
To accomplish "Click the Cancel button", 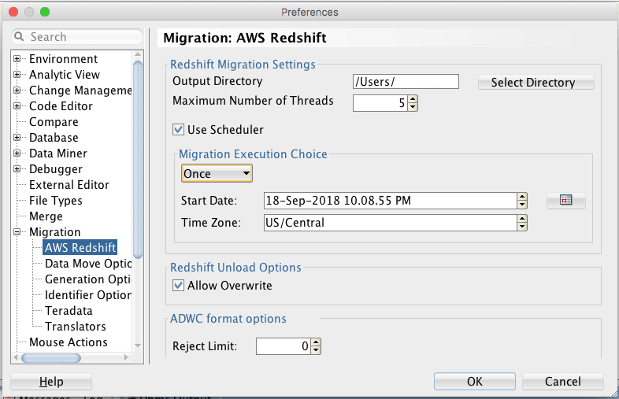I will [562, 381].
